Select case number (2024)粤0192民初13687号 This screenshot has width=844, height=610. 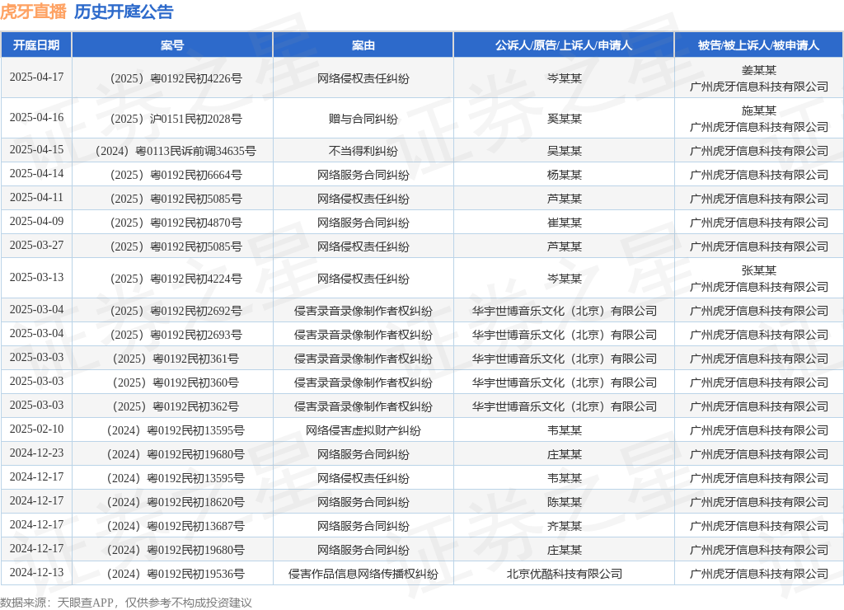pos(176,526)
